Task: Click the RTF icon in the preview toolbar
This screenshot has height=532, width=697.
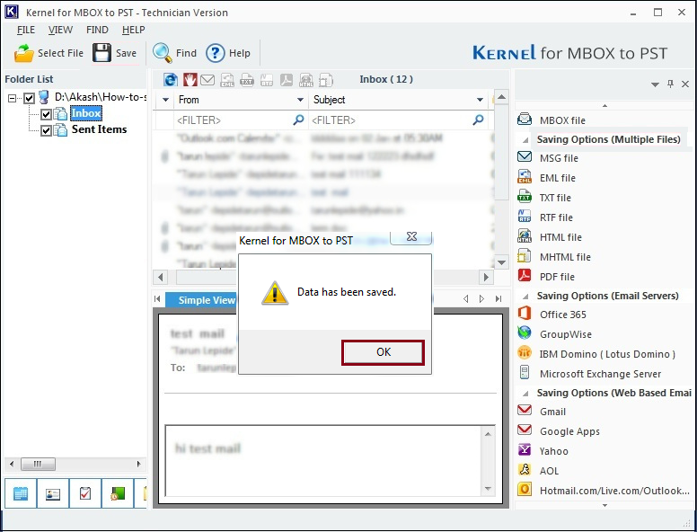Action: pos(266,80)
